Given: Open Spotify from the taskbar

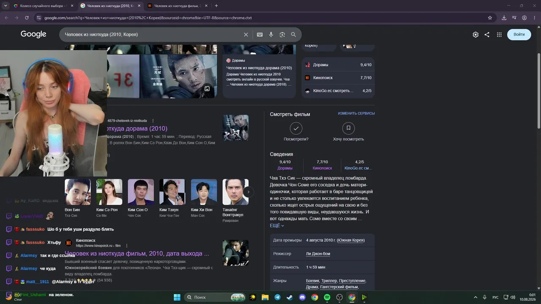Looking at the screenshot, I should tap(327, 297).
